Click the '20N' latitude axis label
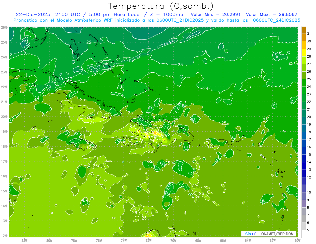The image size is (316, 244). 4,117
